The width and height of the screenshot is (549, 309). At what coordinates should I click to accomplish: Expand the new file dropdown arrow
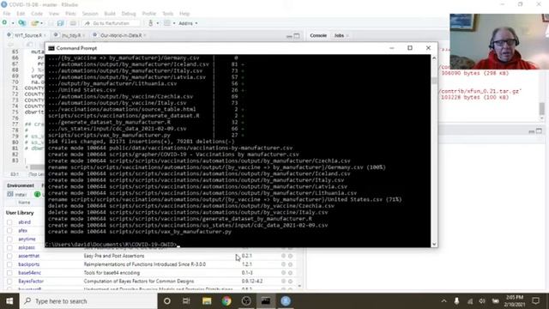pyautogui.click(x=13, y=23)
